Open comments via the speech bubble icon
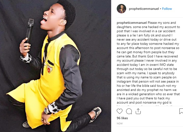The height and width of the screenshot is (132, 183). 129,111
